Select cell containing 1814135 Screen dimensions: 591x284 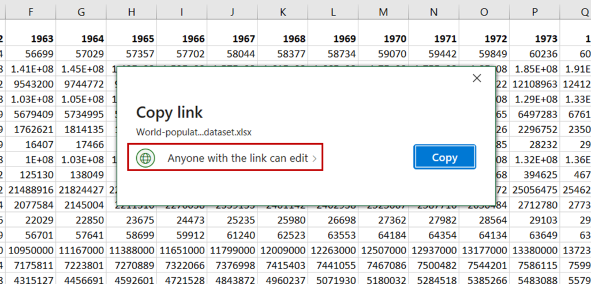click(81, 130)
